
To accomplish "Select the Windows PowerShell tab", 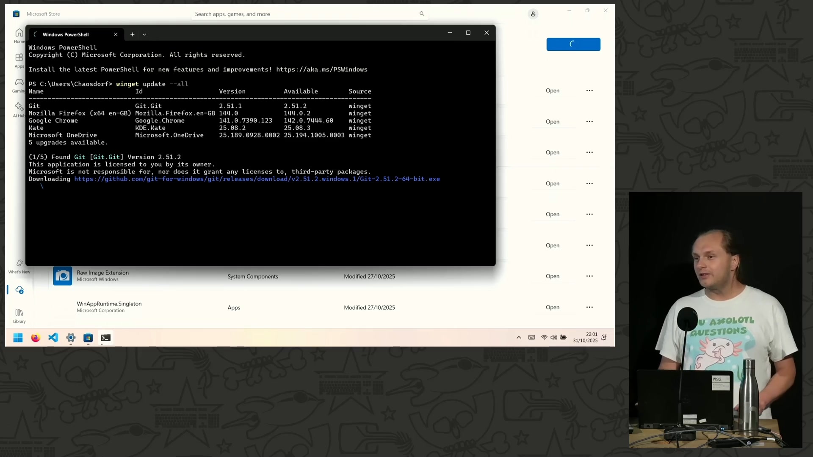I will click(66, 34).
